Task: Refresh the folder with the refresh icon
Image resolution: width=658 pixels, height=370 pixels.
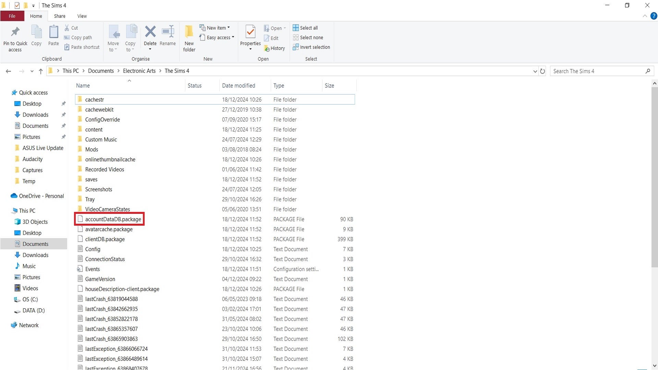Action: [543, 71]
